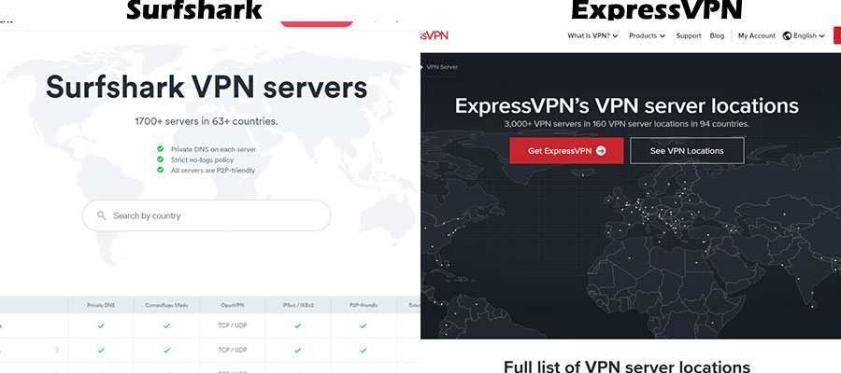The width and height of the screenshot is (841, 373).
Task: Open the Products dropdown menu
Action: point(647,35)
